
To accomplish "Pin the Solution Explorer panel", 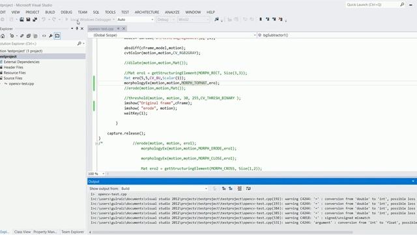I will point(77,29).
